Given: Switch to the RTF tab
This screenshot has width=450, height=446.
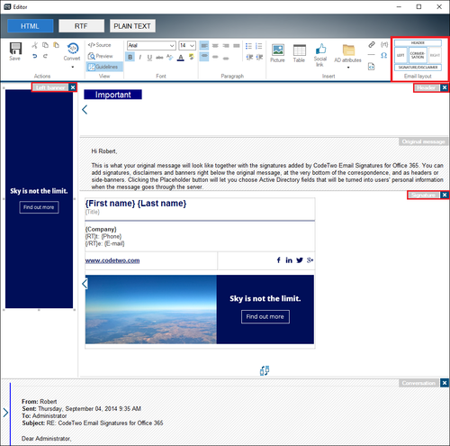Looking at the screenshot, I should point(81,26).
